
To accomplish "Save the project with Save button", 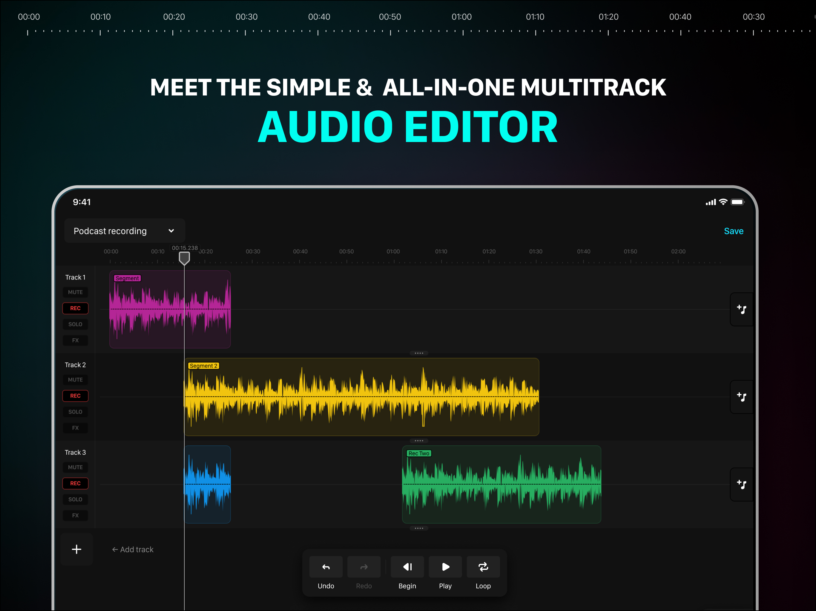I will [x=734, y=231].
